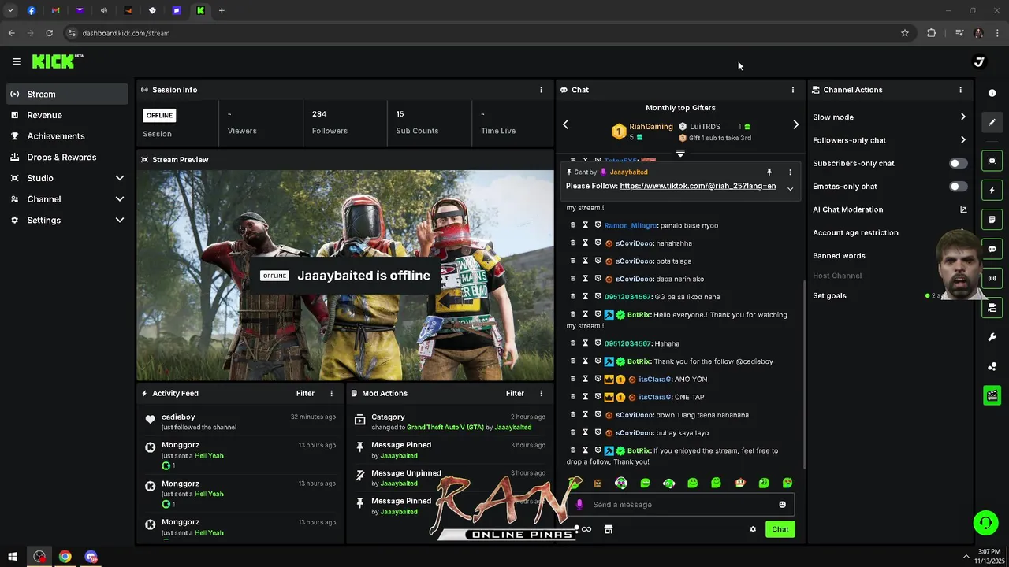1009x567 pixels.
Task: Select Stream in the sidebar
Action: click(67, 94)
